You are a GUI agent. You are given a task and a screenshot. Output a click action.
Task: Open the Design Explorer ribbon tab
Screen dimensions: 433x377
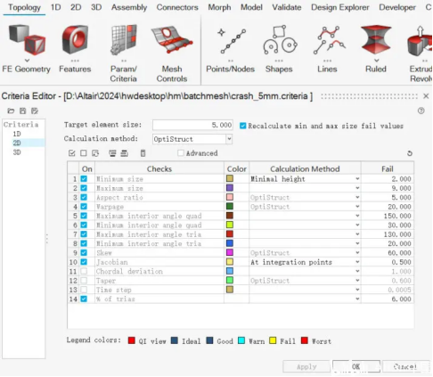pyautogui.click(x=340, y=7)
